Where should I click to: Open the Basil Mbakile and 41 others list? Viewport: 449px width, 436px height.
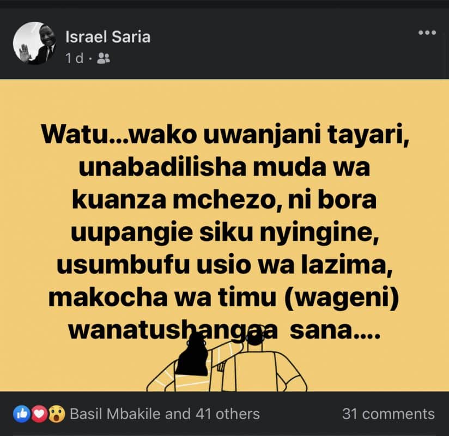point(165,414)
